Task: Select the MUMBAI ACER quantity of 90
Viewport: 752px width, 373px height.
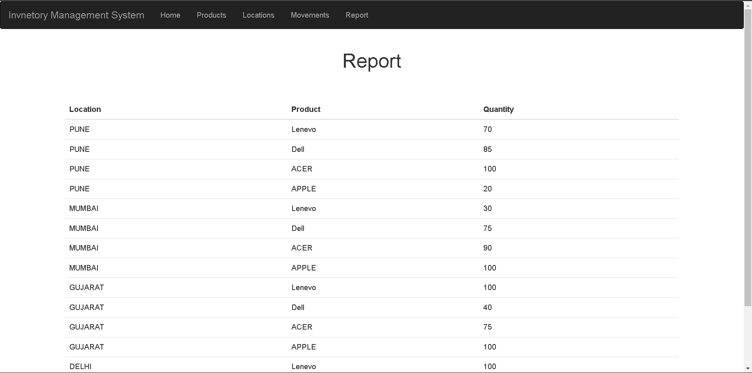Action: coord(488,248)
